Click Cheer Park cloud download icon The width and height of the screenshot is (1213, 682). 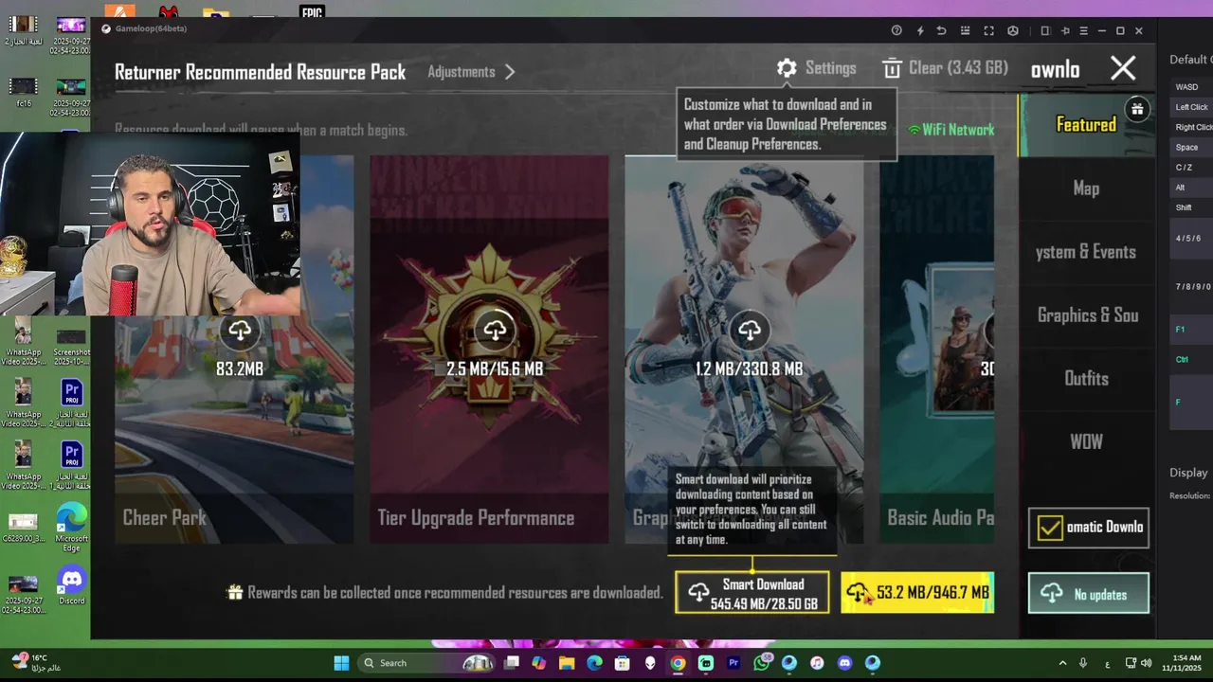click(x=240, y=330)
